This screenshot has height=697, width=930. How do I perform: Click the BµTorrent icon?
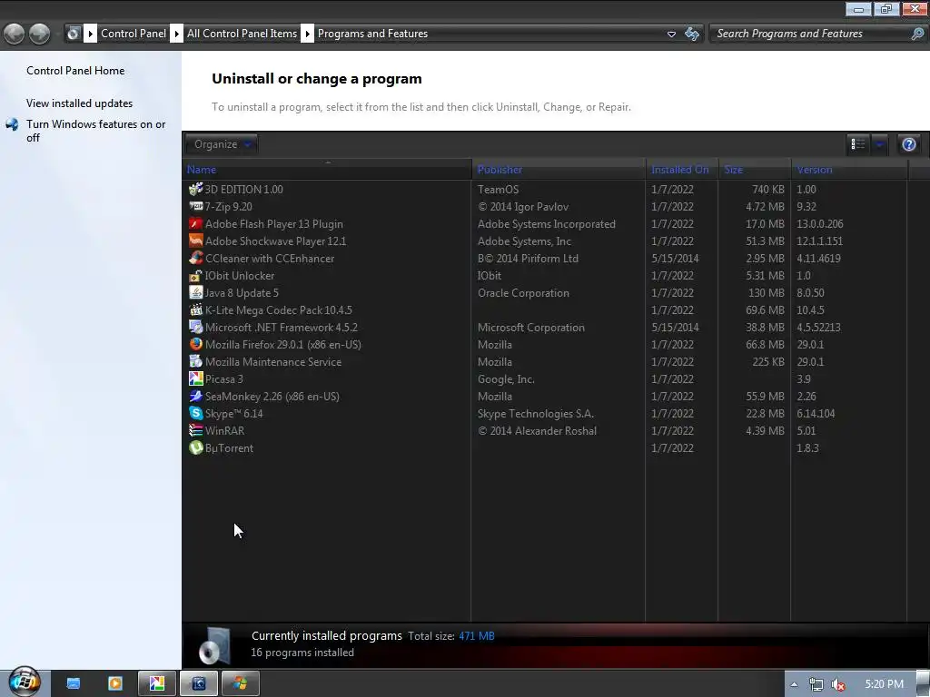[x=196, y=447]
